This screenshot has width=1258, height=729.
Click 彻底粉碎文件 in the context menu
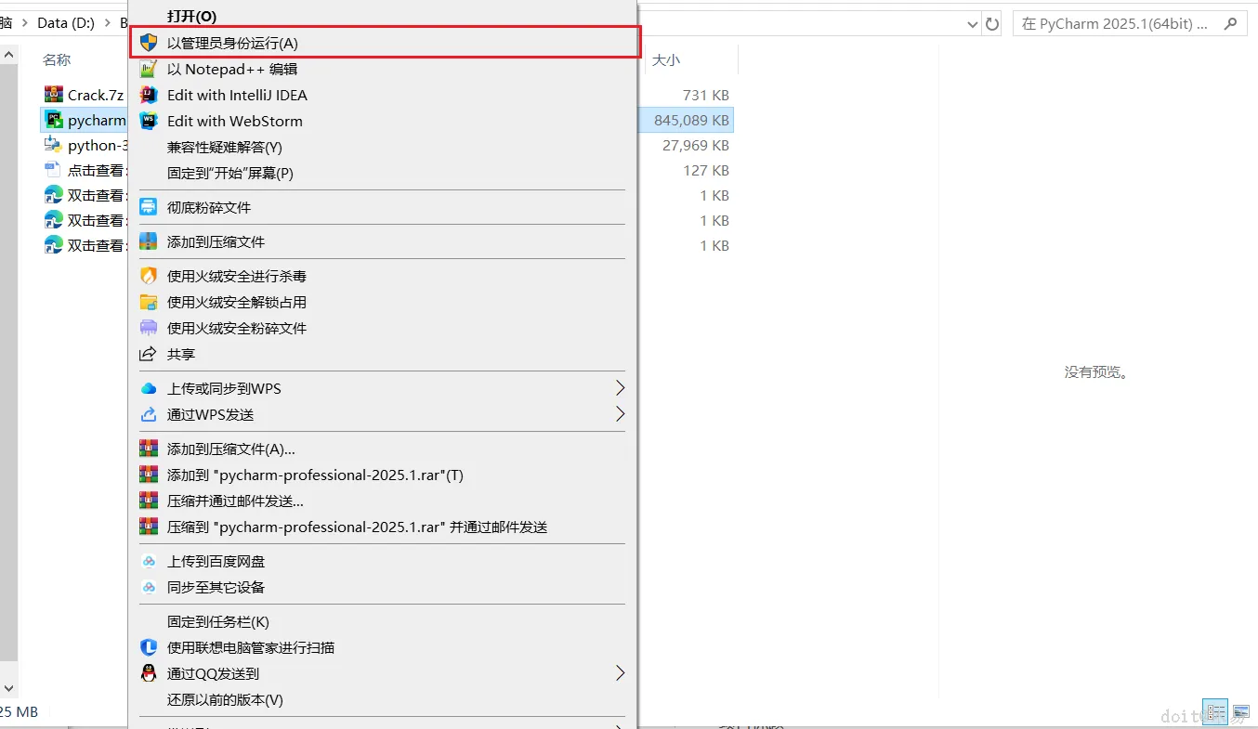(383, 207)
